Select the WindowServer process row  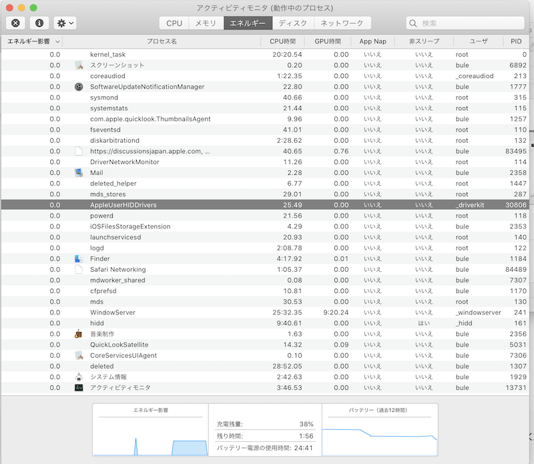pos(267,312)
